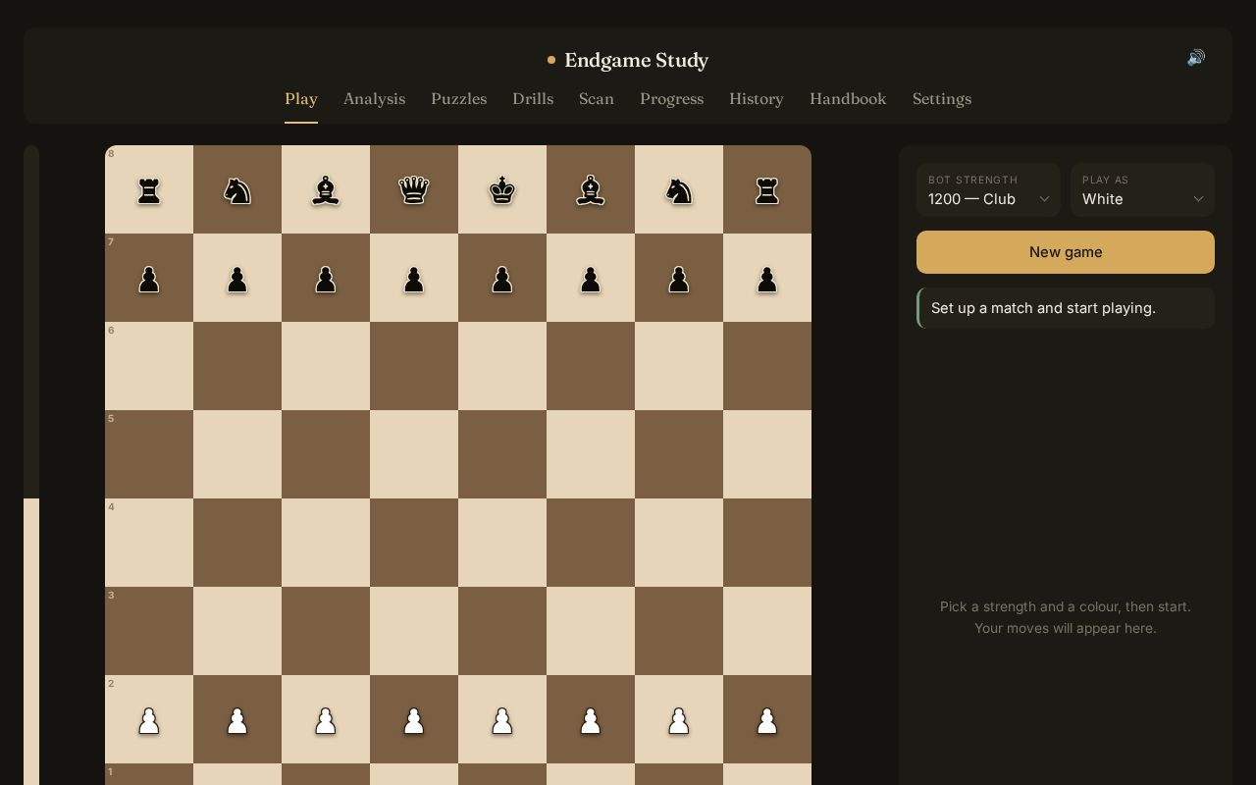Click the evaluation bar beside the board
The width and height of the screenshot is (1256, 785).
31,465
